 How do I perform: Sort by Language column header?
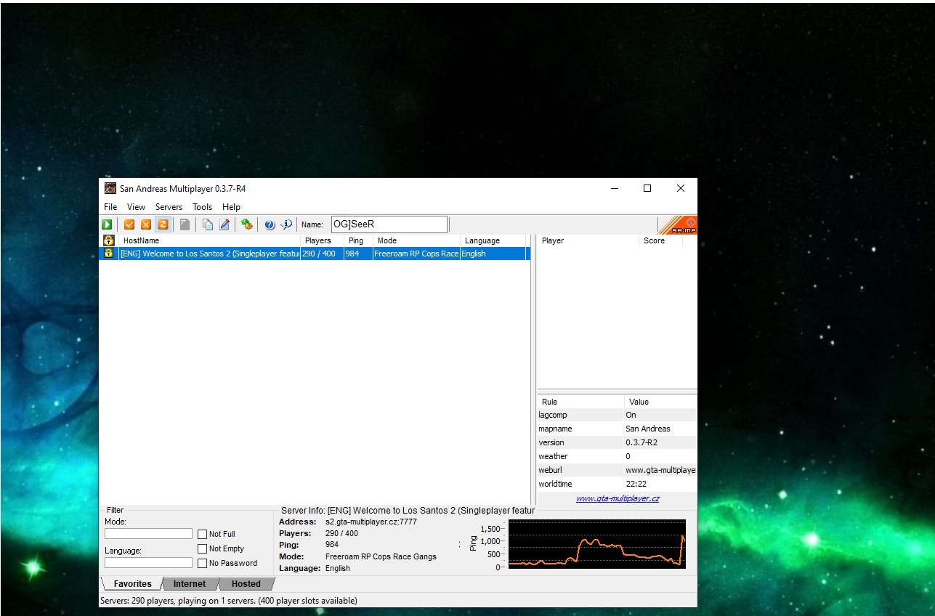point(493,240)
